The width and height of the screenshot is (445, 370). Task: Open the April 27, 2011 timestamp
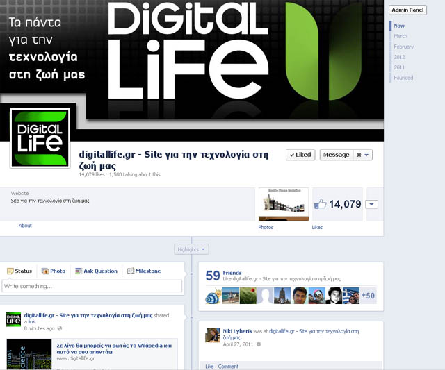tap(238, 344)
